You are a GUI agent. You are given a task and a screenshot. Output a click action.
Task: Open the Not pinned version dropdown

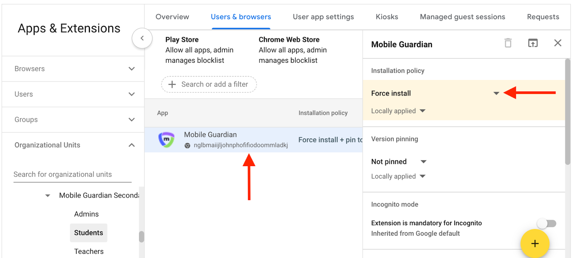click(x=423, y=161)
